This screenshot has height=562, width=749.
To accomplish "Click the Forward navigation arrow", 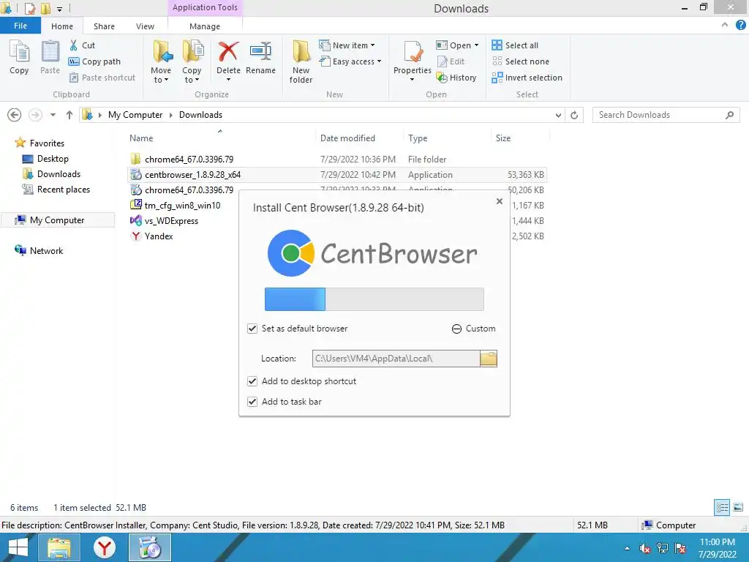I will tap(35, 115).
